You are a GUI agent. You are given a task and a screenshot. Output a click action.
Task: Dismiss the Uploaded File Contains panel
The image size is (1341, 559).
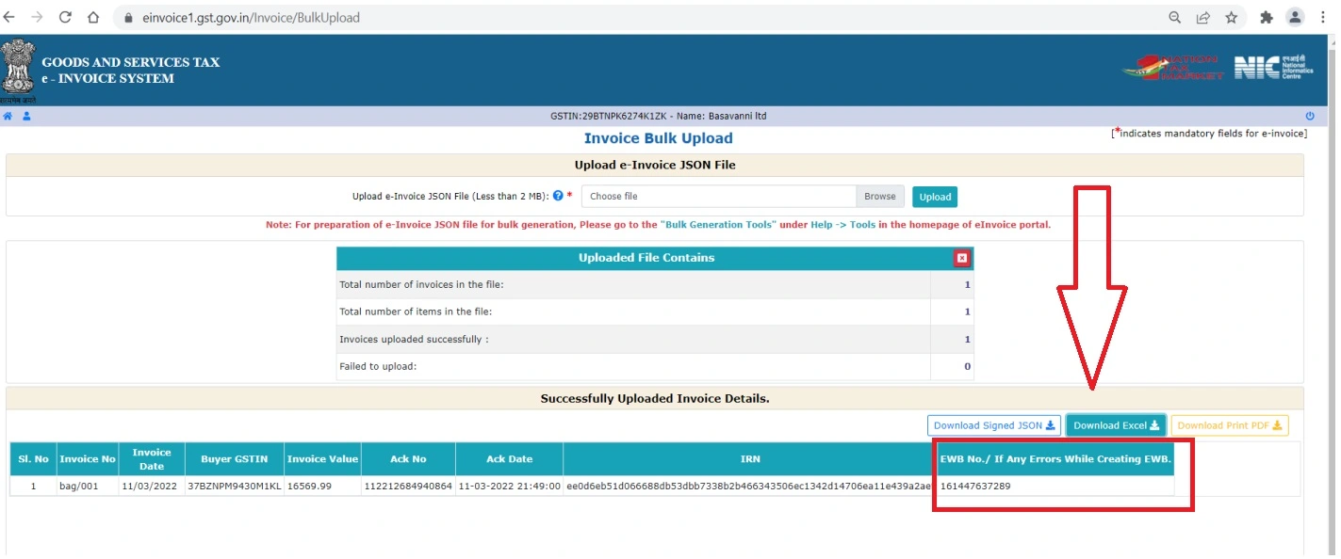click(963, 257)
